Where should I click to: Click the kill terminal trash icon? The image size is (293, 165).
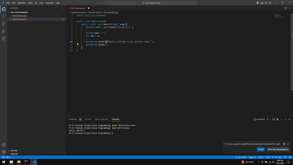277,119
